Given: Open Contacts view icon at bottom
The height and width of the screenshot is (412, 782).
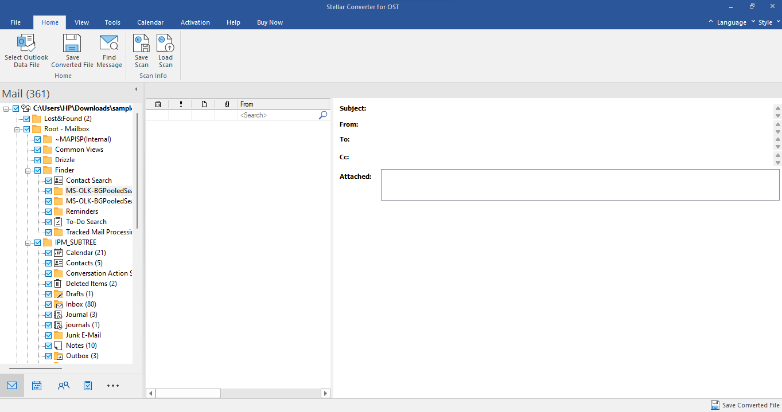Looking at the screenshot, I should (63, 386).
